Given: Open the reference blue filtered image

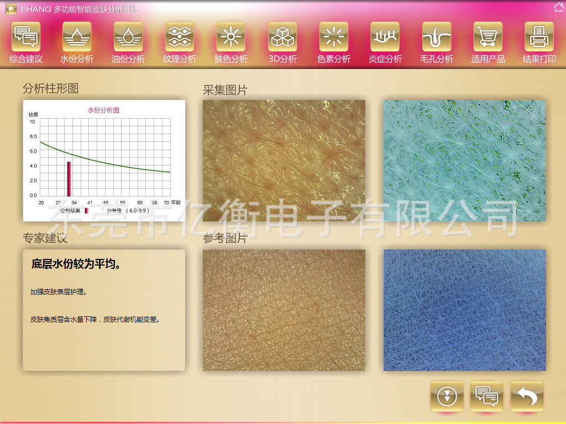Looking at the screenshot, I should click(464, 310).
